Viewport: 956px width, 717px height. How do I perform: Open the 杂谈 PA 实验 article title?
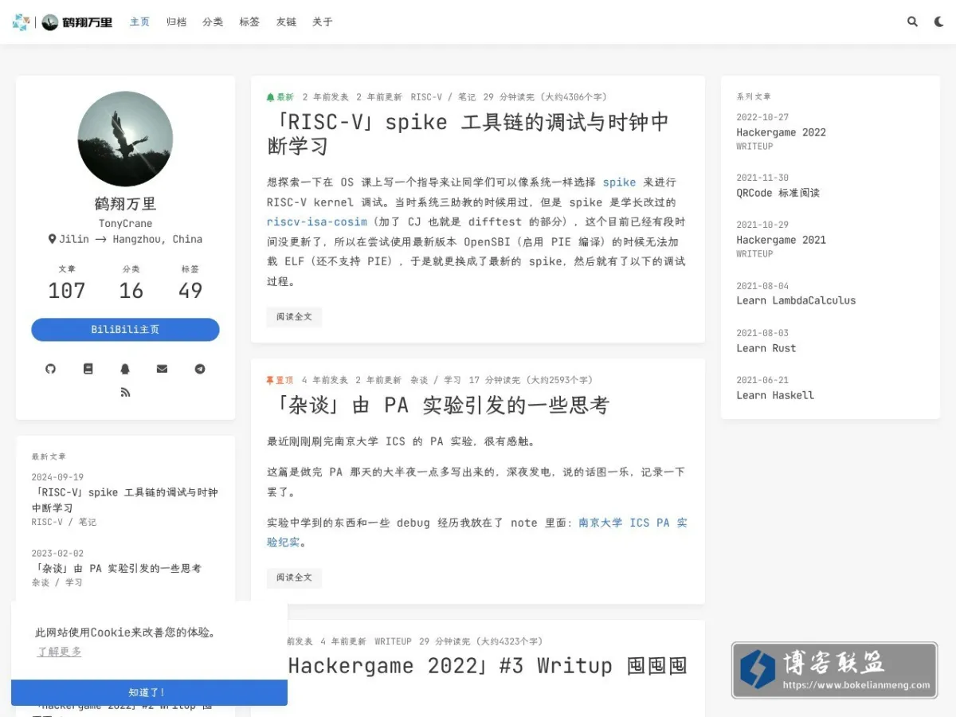coord(438,406)
